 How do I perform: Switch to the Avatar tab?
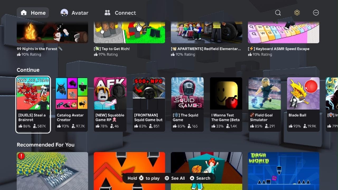(x=74, y=13)
